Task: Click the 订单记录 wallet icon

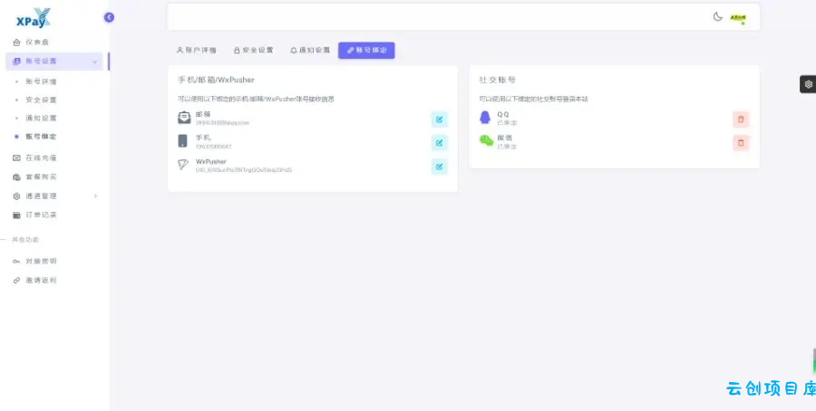Action: tap(16, 215)
